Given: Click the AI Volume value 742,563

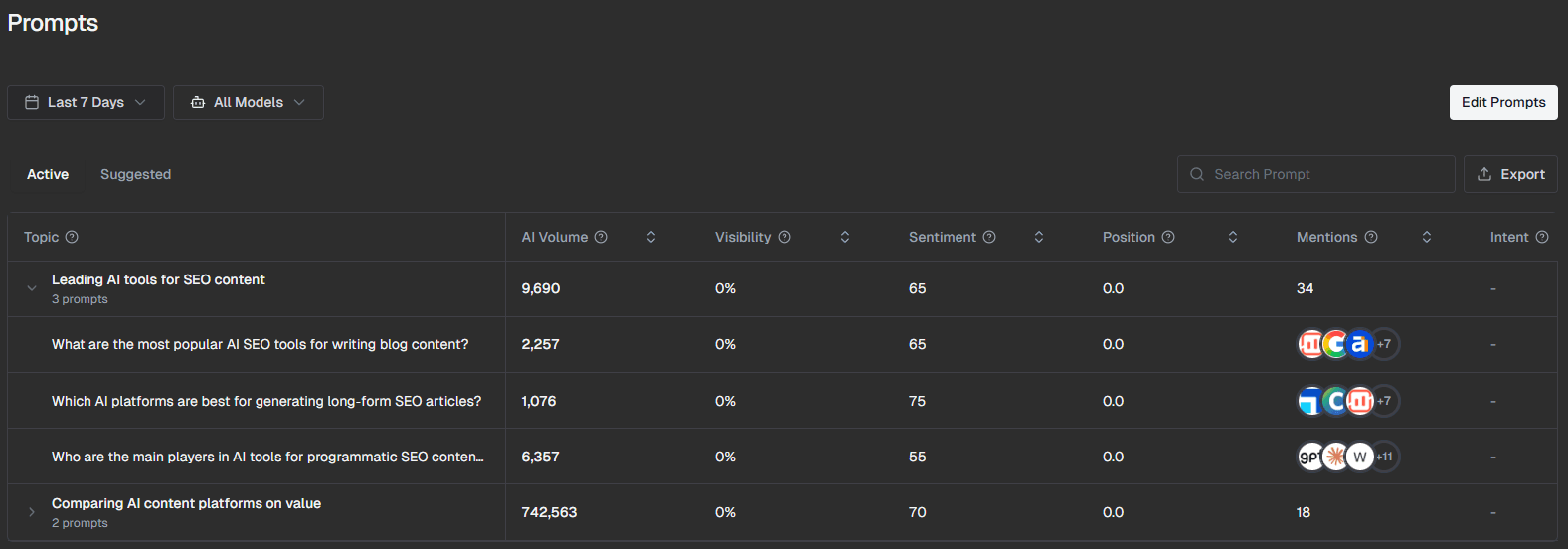Looking at the screenshot, I should tap(549, 512).
